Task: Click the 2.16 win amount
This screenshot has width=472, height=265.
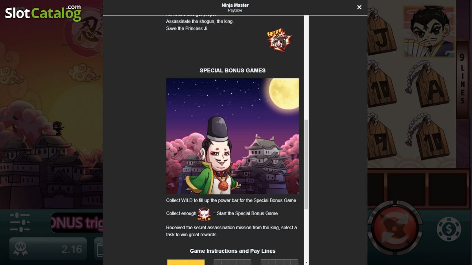Action: click(x=72, y=249)
